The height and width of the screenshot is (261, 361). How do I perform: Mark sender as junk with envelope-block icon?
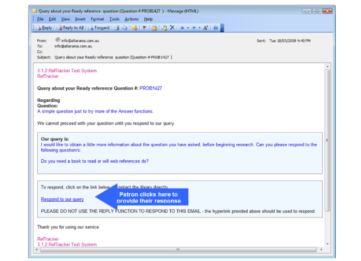134,27
